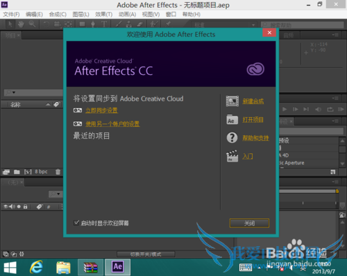Select the Pen tool
This screenshot has width=347, height=276.
point(93,24)
